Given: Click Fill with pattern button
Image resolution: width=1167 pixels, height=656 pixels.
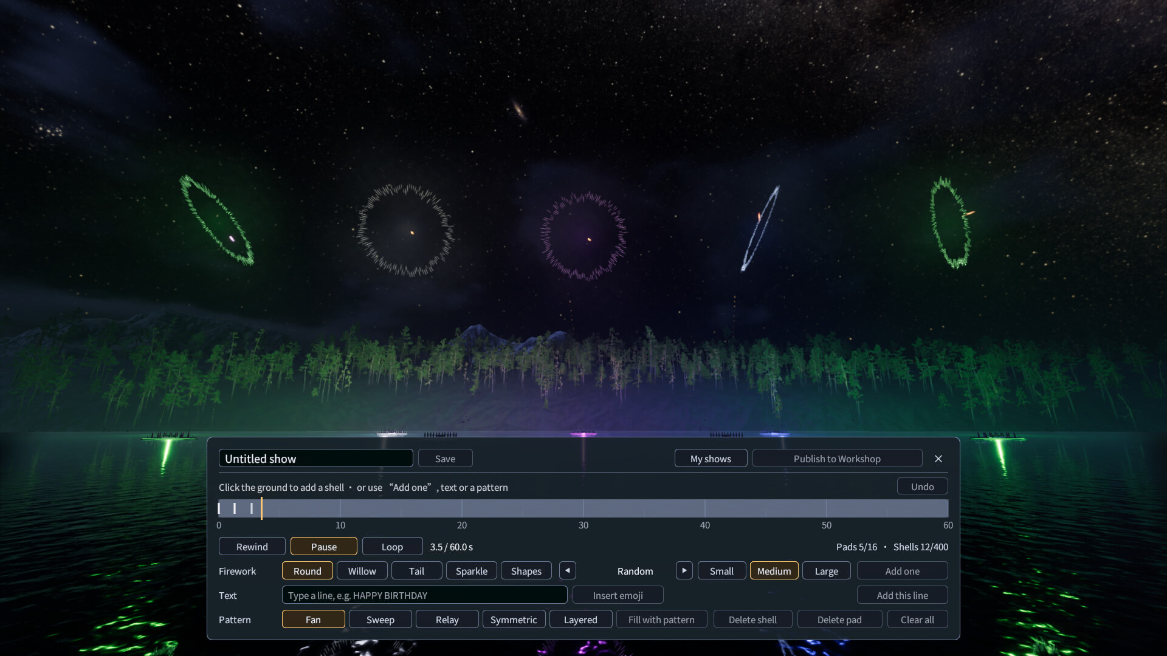Looking at the screenshot, I should pos(662,619).
